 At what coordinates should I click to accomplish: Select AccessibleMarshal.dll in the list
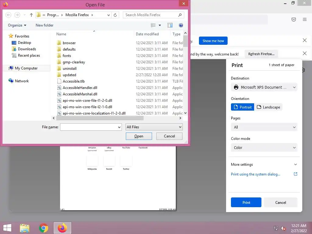click(x=80, y=94)
